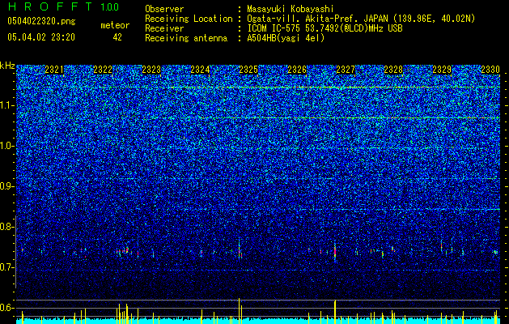The image size is (509, 324).
Task: Select the file name 0504022320.png
Action: click(x=41, y=21)
